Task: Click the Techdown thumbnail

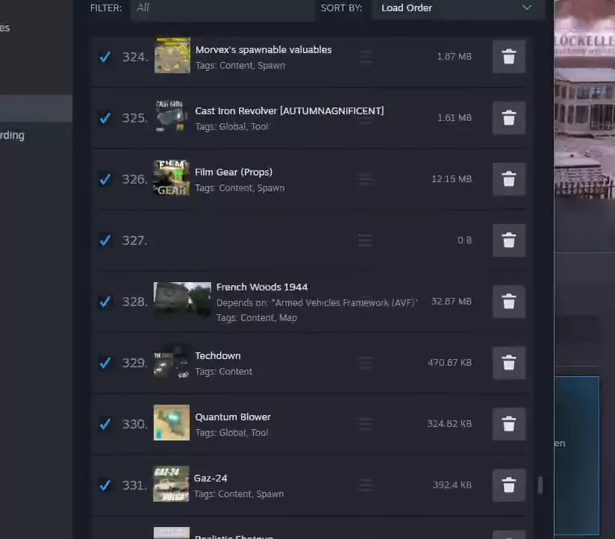Action: pyautogui.click(x=172, y=361)
